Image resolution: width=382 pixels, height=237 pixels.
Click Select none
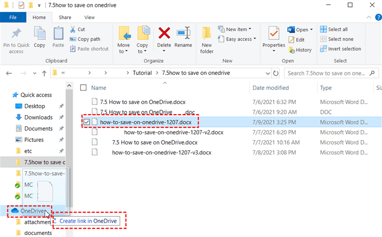coord(337,39)
